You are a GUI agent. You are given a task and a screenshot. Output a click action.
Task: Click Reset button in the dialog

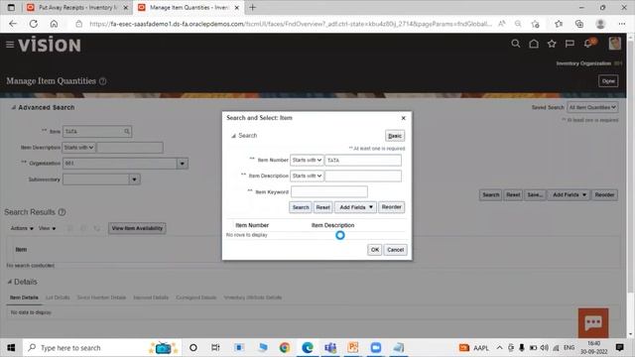tap(322, 207)
